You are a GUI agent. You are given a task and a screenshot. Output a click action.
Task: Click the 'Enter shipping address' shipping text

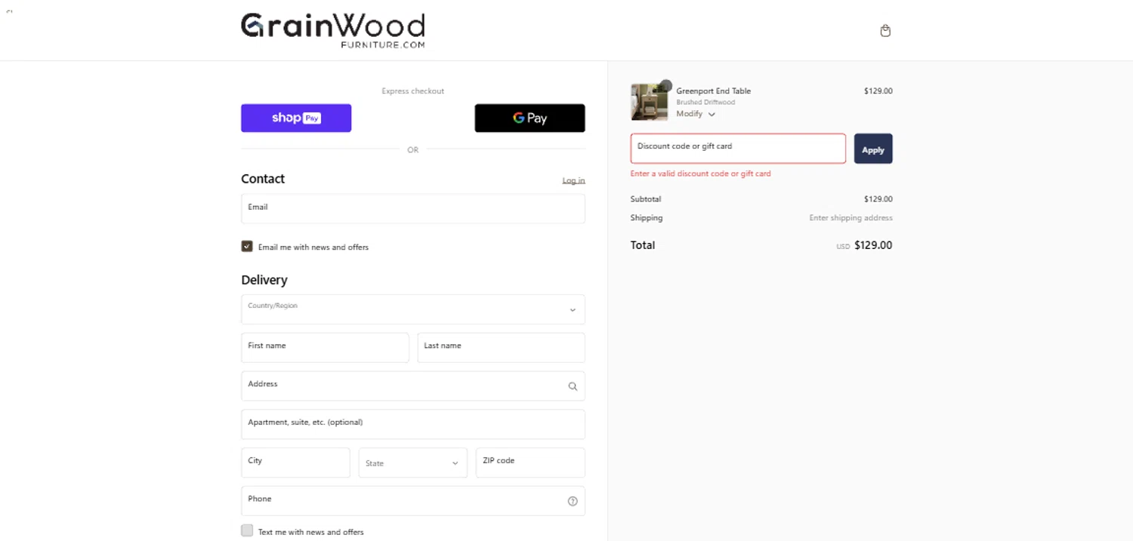click(851, 218)
